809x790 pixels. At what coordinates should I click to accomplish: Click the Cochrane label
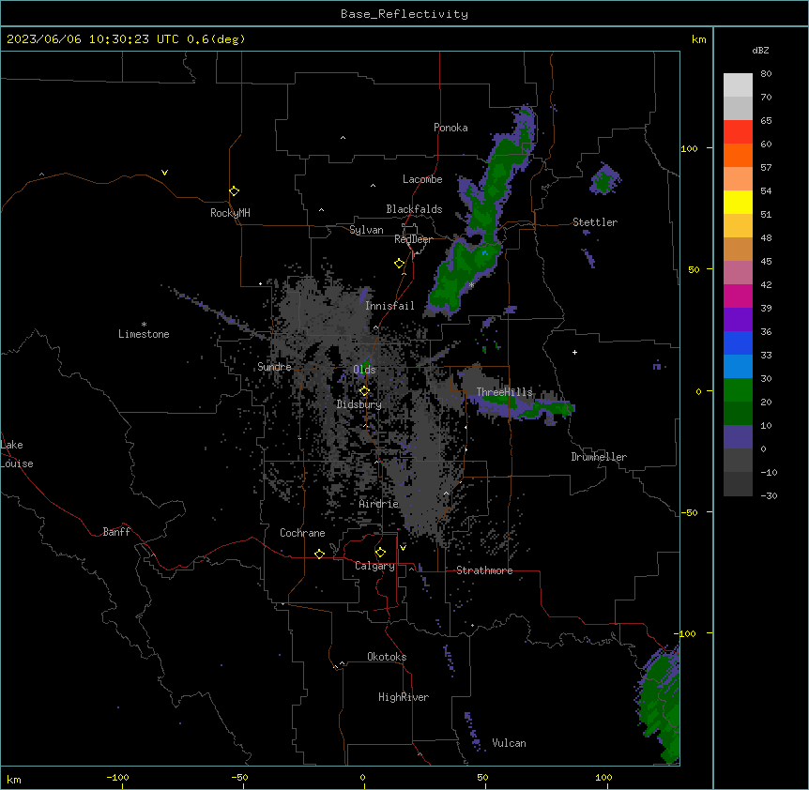302,533
